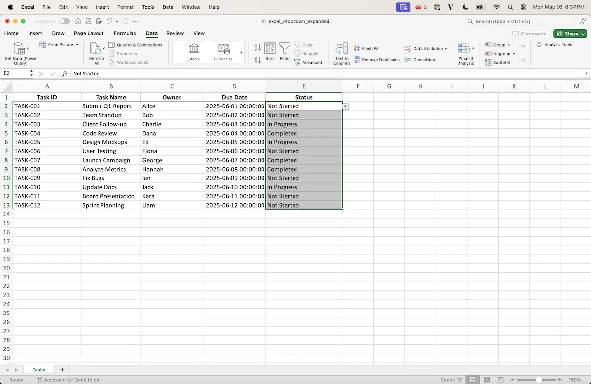This screenshot has width=591, height=384.
Task: Expand the Ungroup dropdown
Action: point(514,54)
